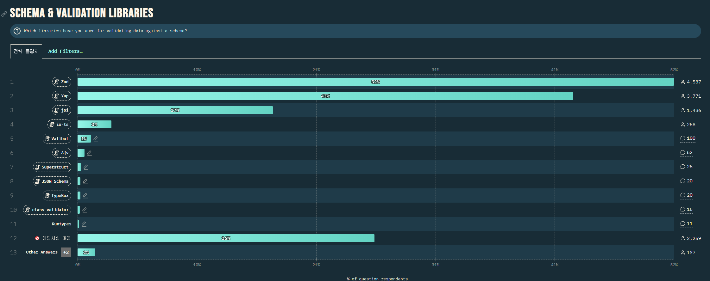This screenshot has width=710, height=281.
Task: Click the Yup 43% bar
Action: [x=325, y=96]
